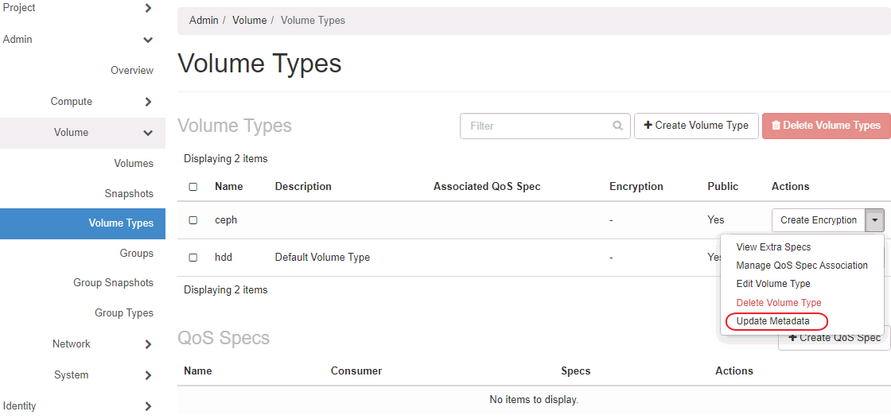Collapse the Admin section chevron

148,40
